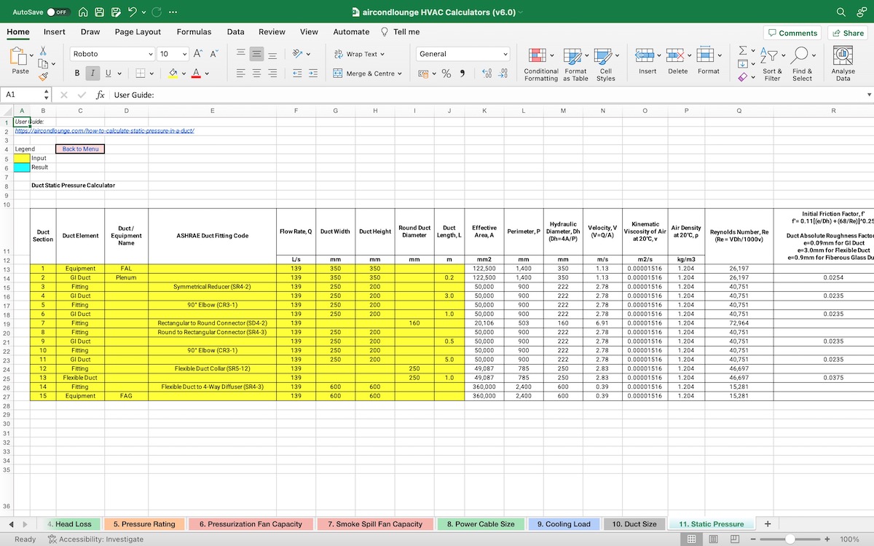The height and width of the screenshot is (546, 874).
Task: Switch to the 10. Duct Size sheet
Action: (634, 523)
